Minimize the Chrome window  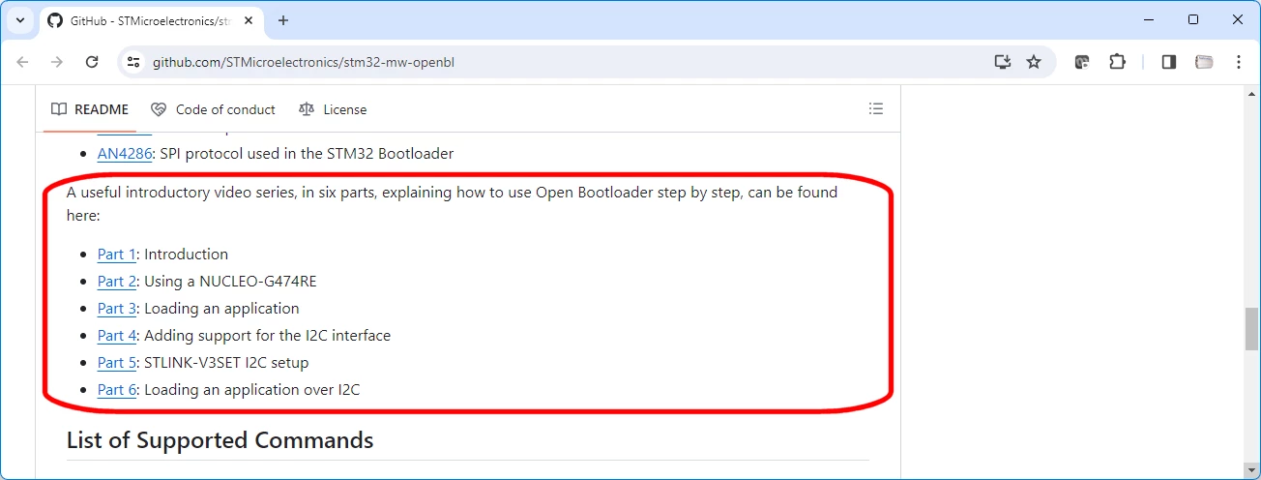click(1149, 19)
